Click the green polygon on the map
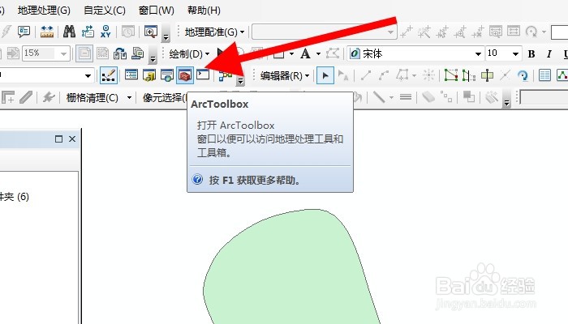This screenshot has width=568, height=324. 290,267
